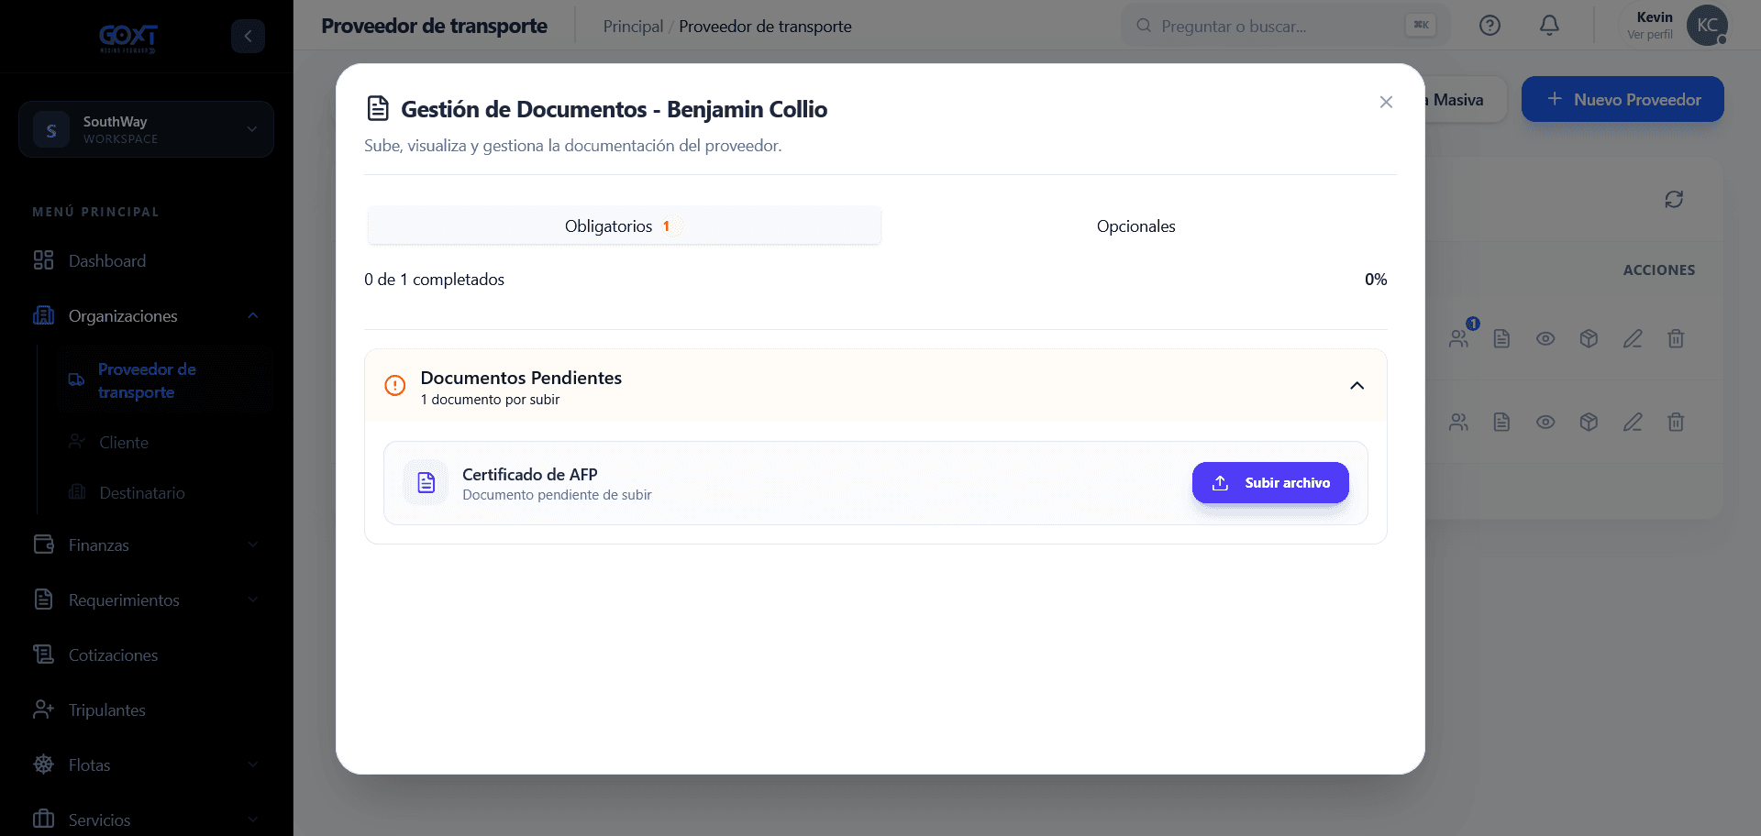1761x836 pixels.
Task: Click the '0 de 1 completados' progress text
Action: [x=434, y=280]
